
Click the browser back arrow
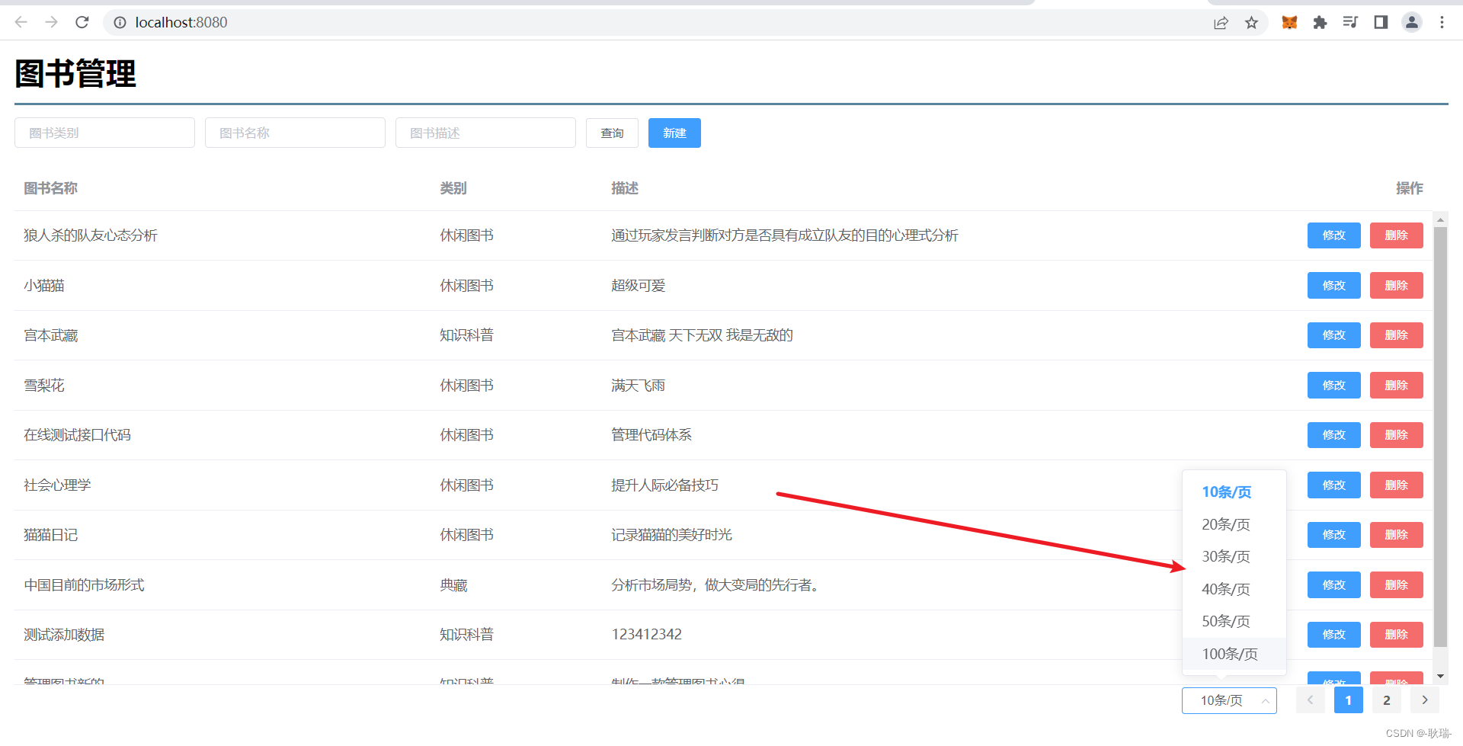pyautogui.click(x=21, y=22)
